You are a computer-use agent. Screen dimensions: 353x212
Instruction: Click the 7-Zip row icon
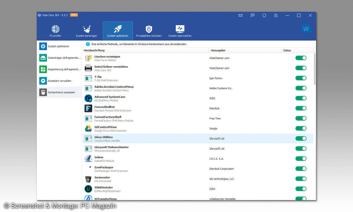(88, 78)
